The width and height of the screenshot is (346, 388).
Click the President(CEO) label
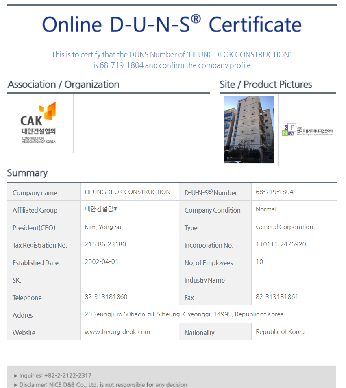coord(34,228)
